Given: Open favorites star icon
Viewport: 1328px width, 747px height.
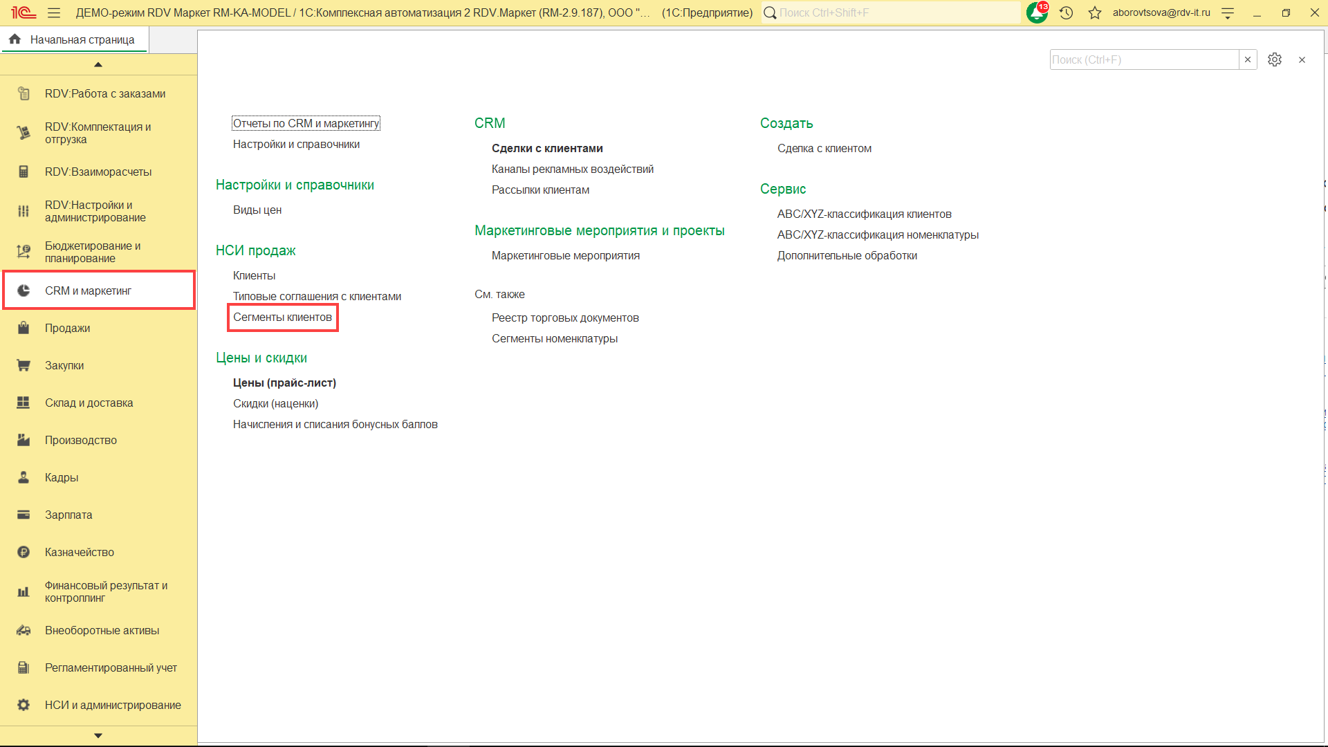Looking at the screenshot, I should pyautogui.click(x=1094, y=12).
